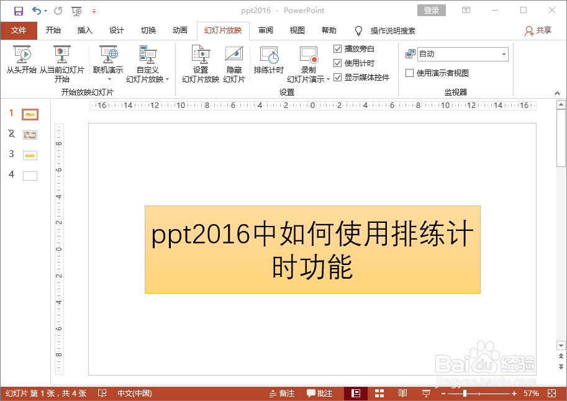
Task: Go to next slide double-arrow button
Action: pos(561,367)
